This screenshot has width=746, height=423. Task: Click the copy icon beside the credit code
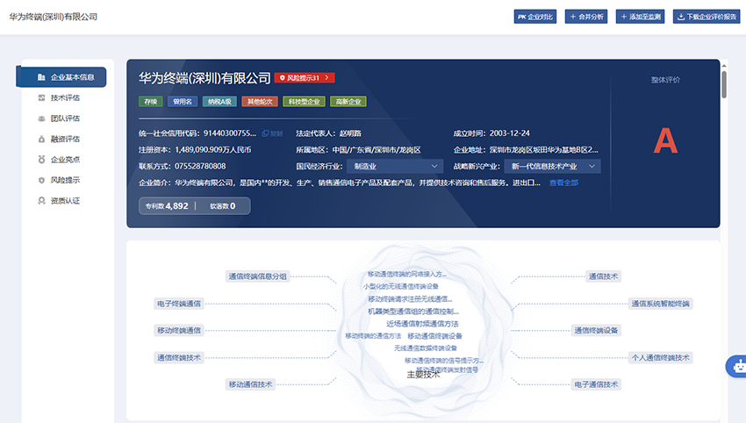click(265, 133)
